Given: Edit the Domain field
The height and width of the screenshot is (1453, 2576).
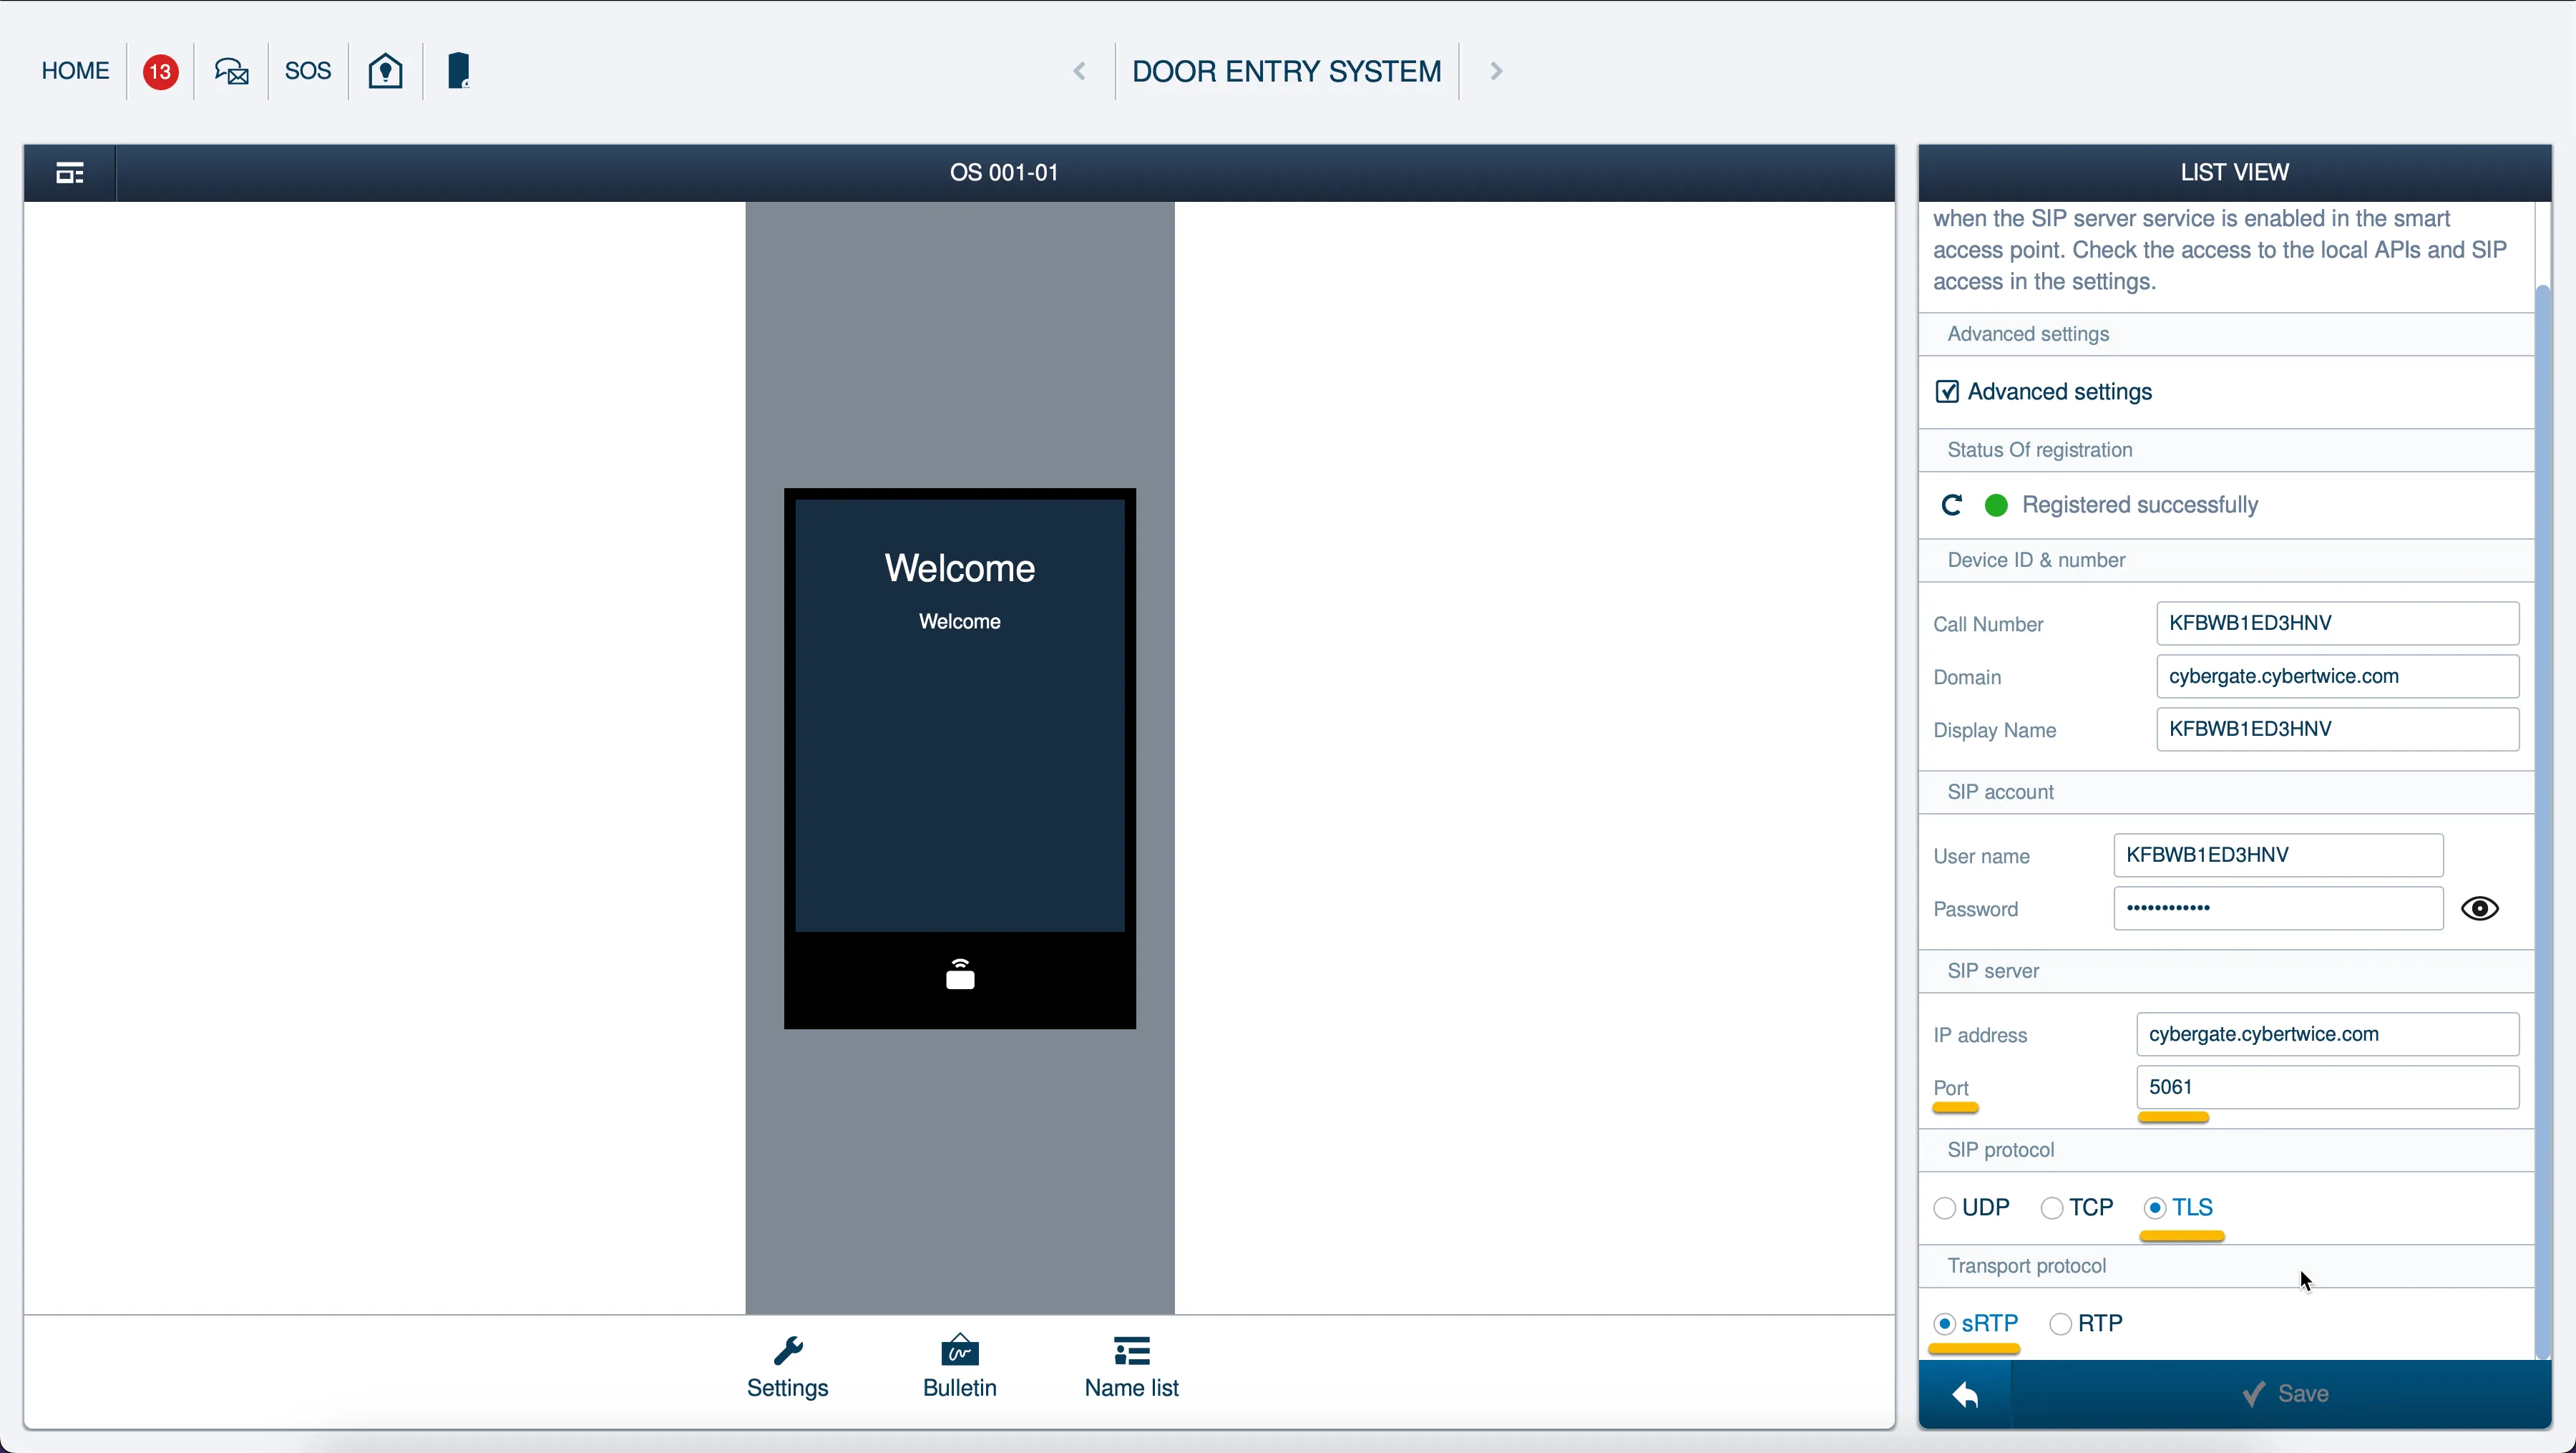Looking at the screenshot, I should 2337,676.
